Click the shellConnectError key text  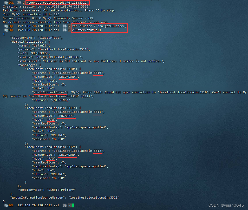coord(50,92)
